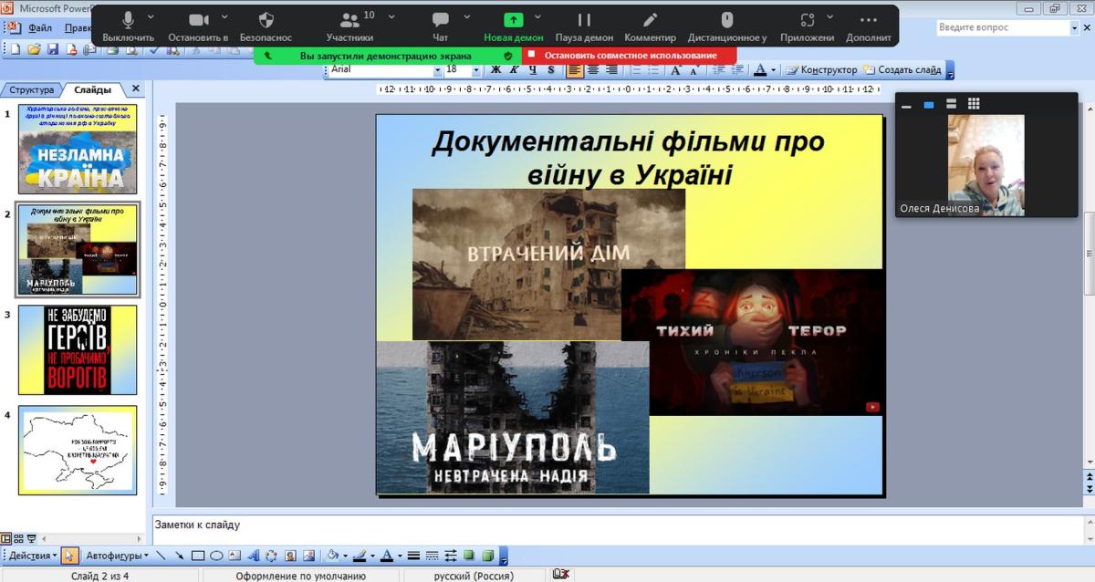Select the Oval drawing tool
Screen dimensions: 1095x582
click(216, 555)
